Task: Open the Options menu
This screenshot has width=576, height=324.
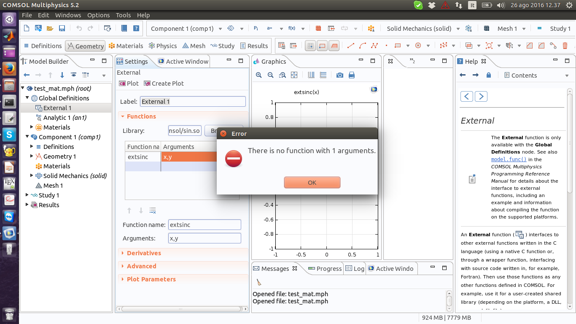Action: click(98, 15)
